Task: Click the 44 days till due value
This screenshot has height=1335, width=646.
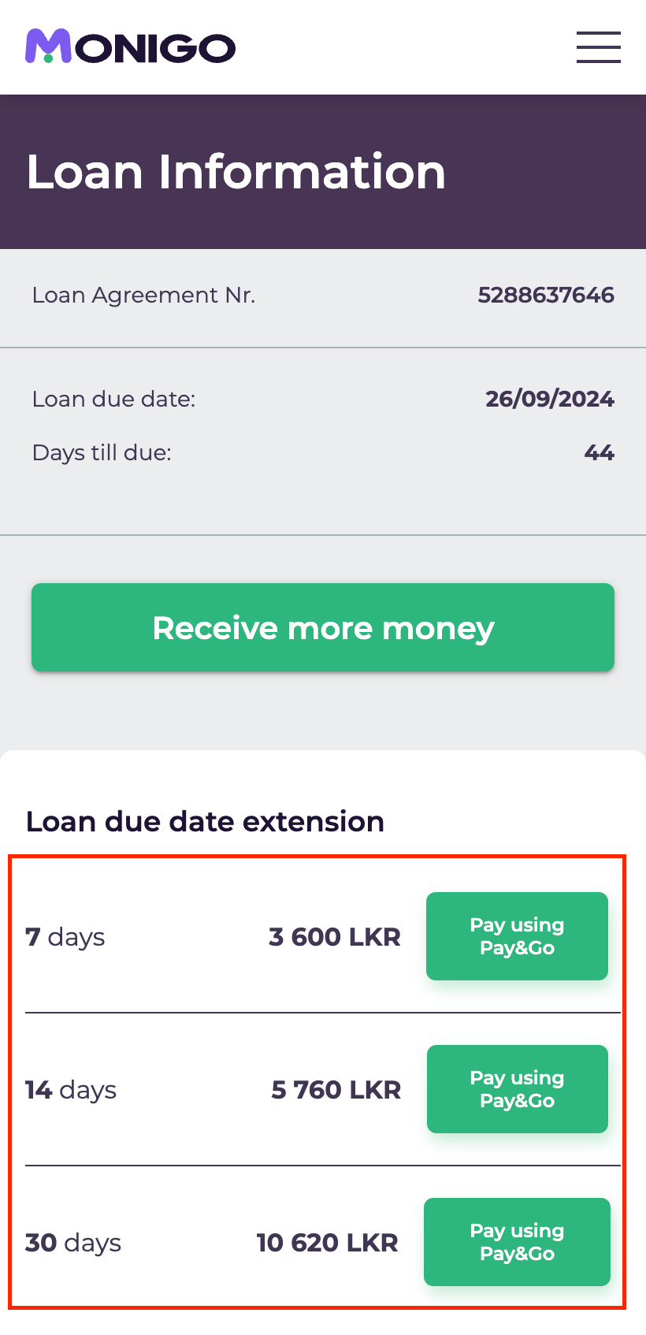Action: [600, 453]
